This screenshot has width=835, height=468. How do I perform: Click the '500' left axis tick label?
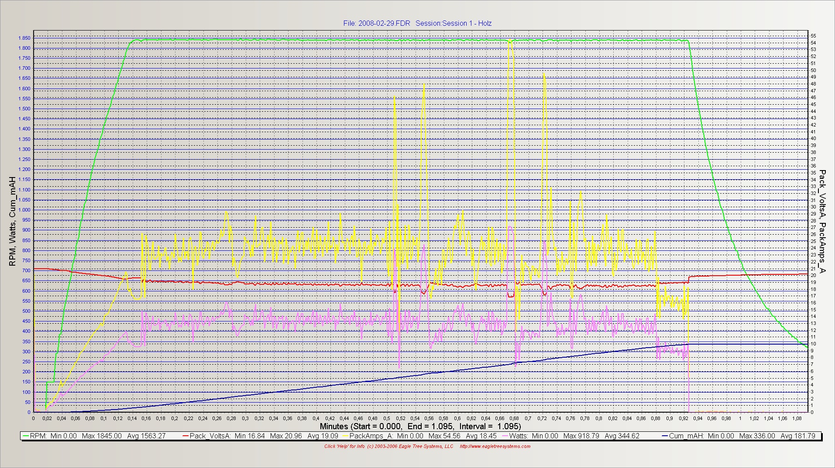(27, 311)
